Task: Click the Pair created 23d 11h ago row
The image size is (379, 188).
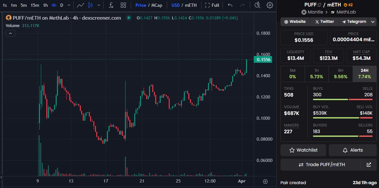Action: click(328, 183)
